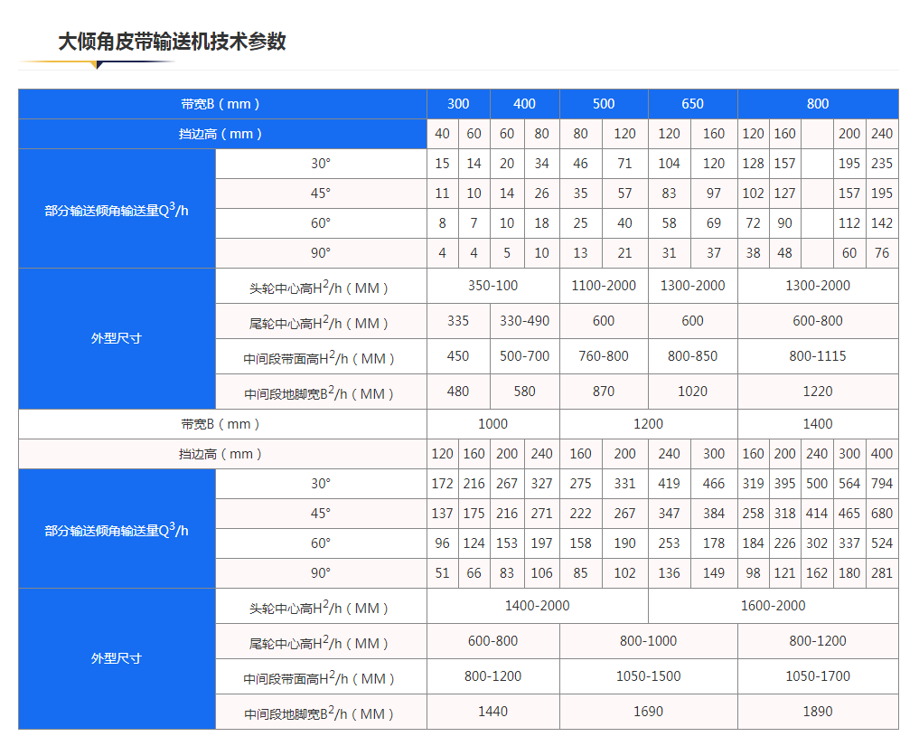
Task: Select capacity value 281
Action: coord(882,573)
